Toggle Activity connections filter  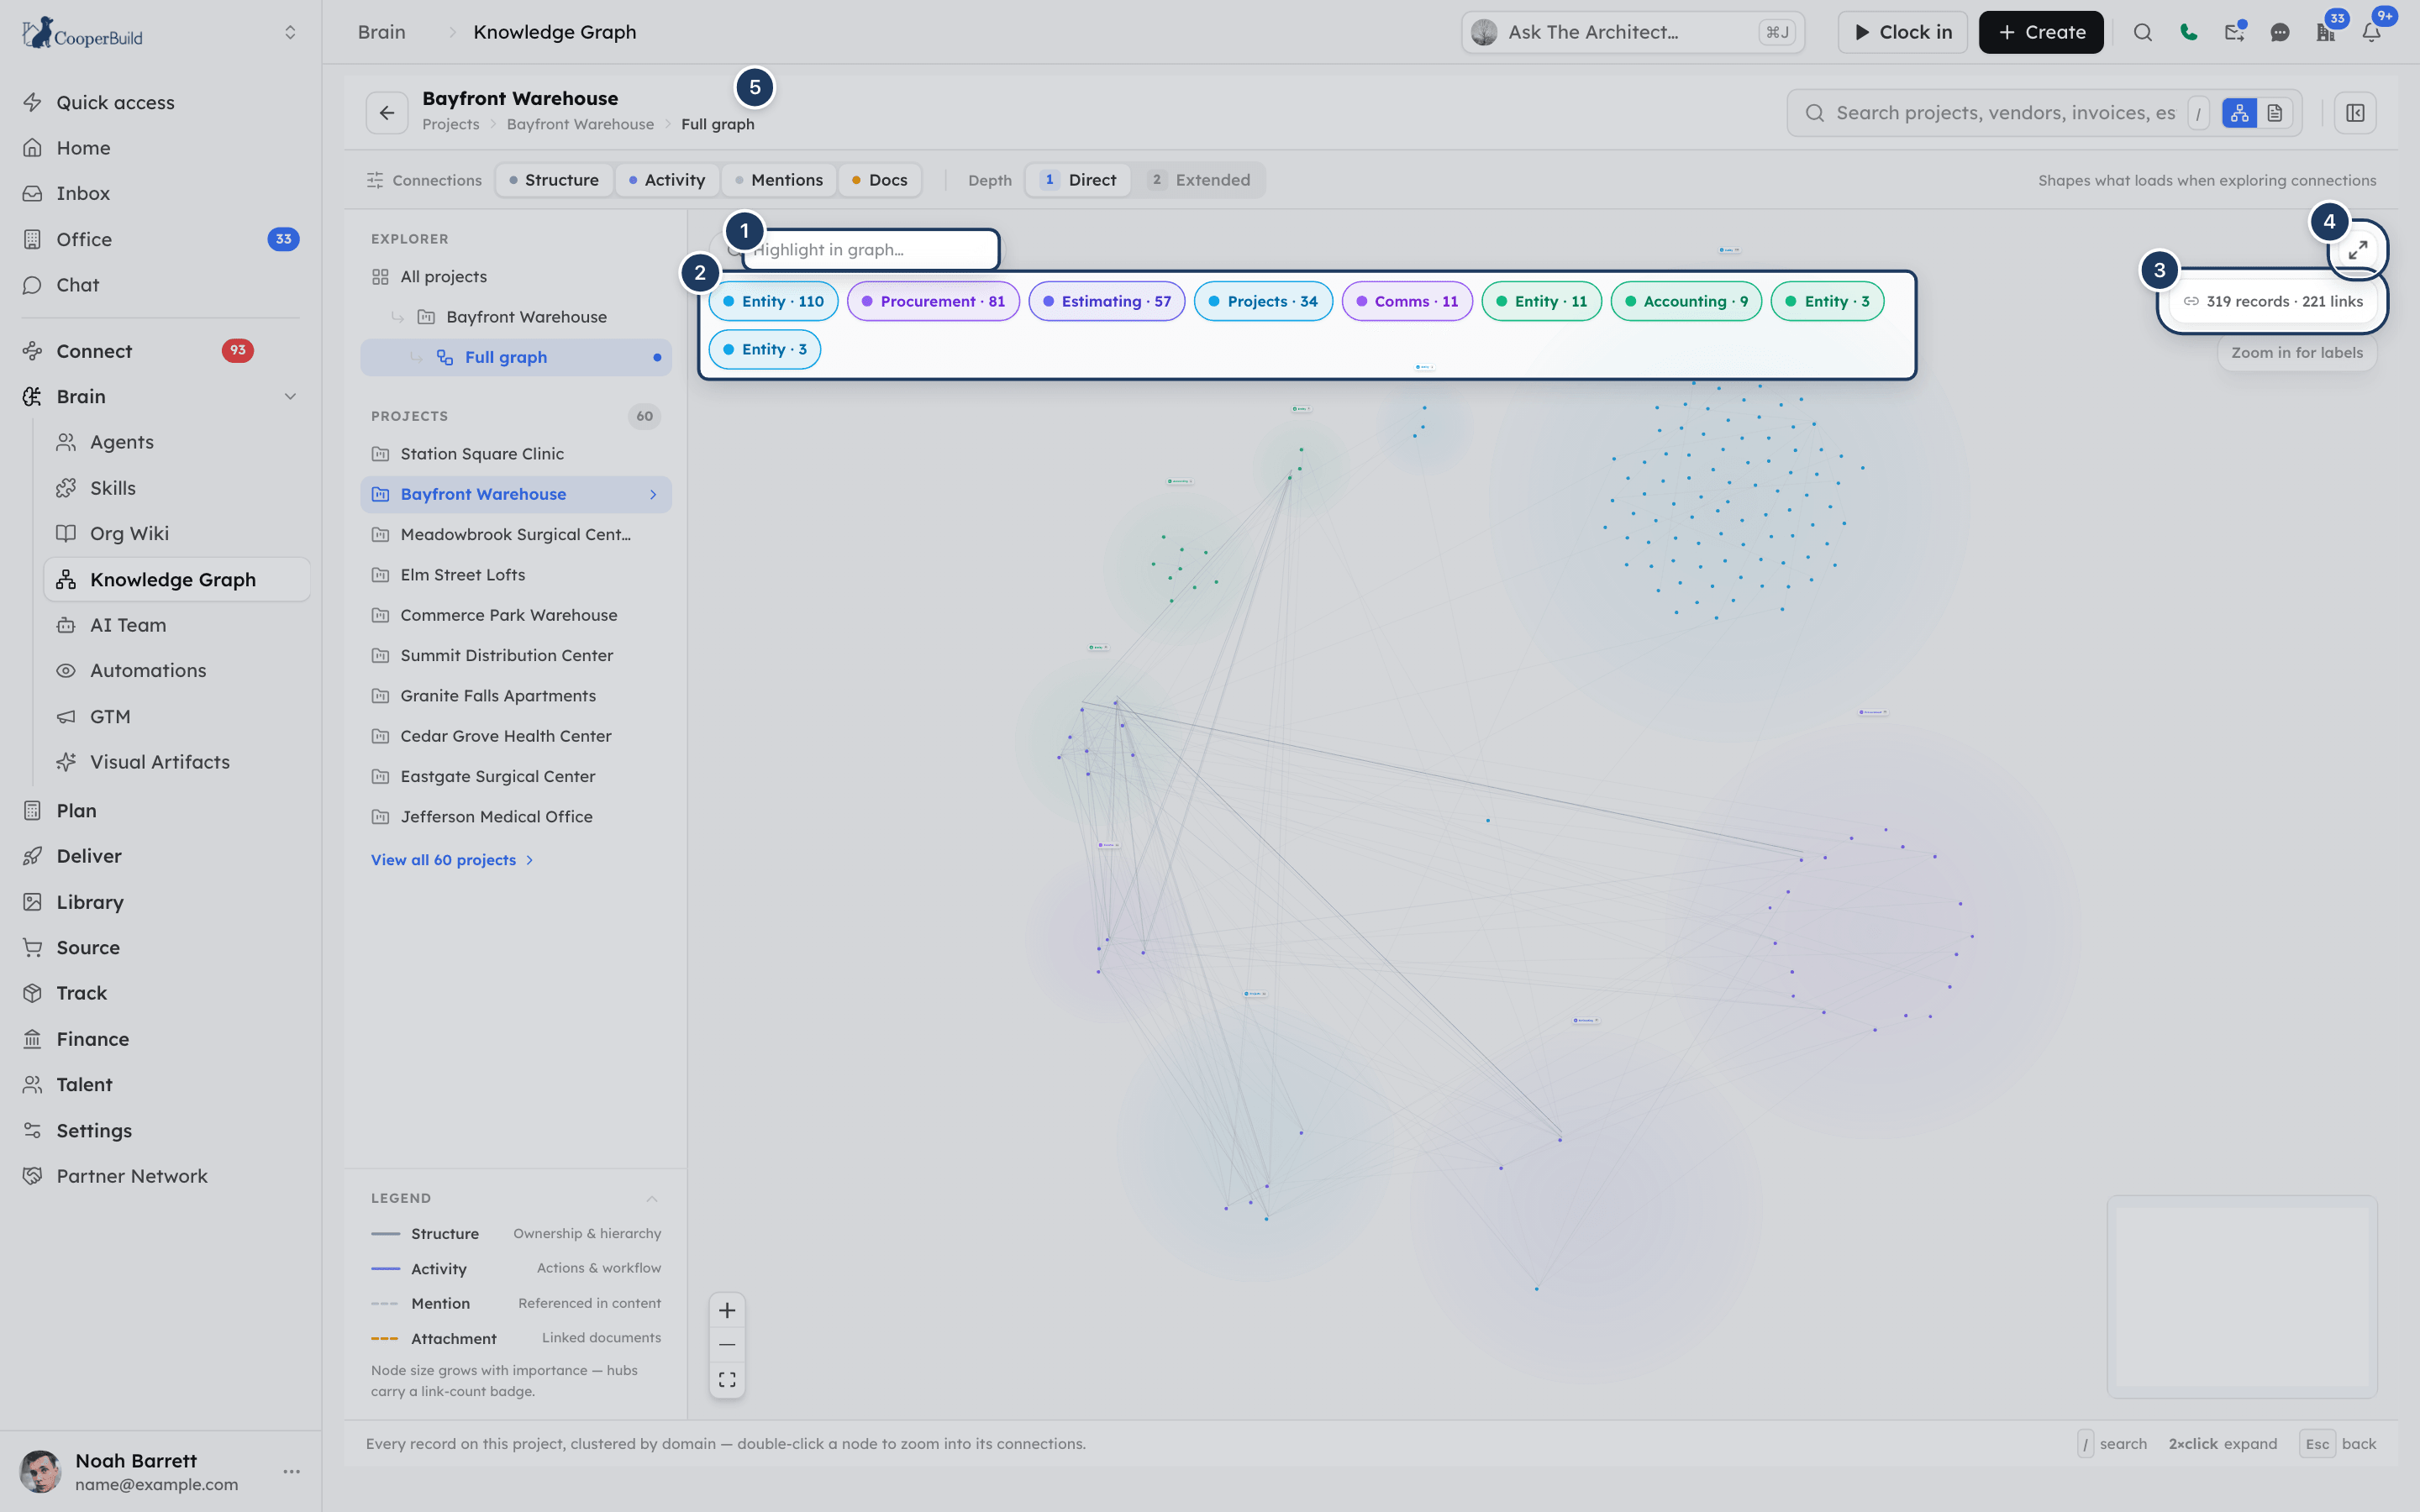(x=667, y=180)
